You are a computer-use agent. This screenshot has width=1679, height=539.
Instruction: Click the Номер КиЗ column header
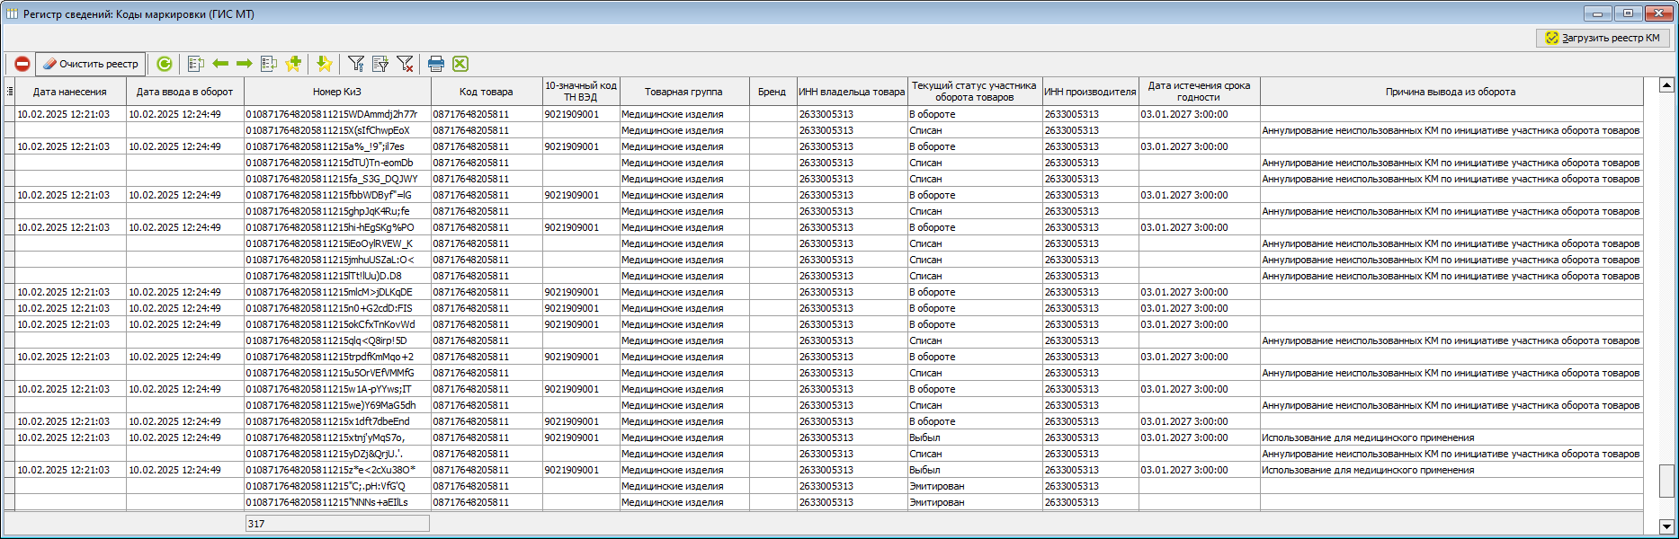pyautogui.click(x=337, y=92)
